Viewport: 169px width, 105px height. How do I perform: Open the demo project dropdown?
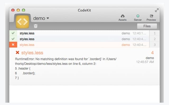(41, 18)
